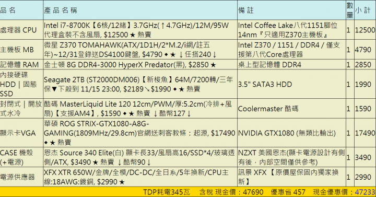Viewport: 376px width, 197px height.
Task: Click the 17490 graphics card subtotal
Action: point(365,133)
